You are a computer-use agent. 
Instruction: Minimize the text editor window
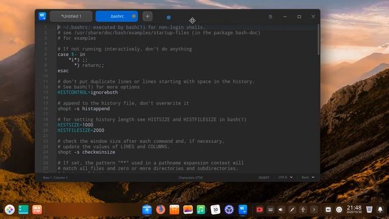coord(285,16)
